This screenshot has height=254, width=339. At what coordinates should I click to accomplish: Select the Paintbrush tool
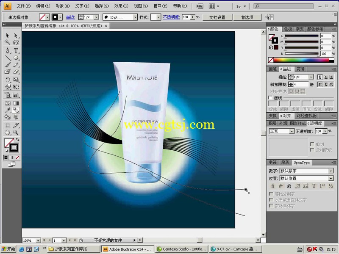[x=7, y=65]
